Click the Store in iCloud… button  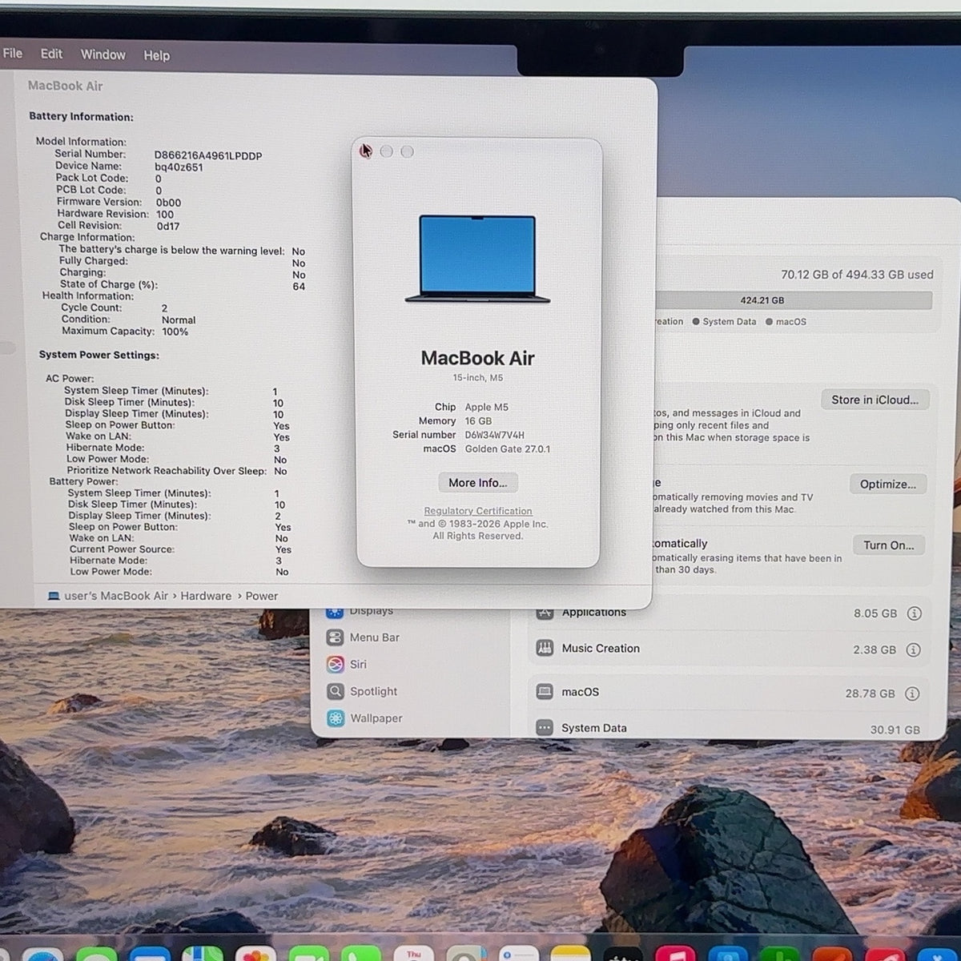875,400
